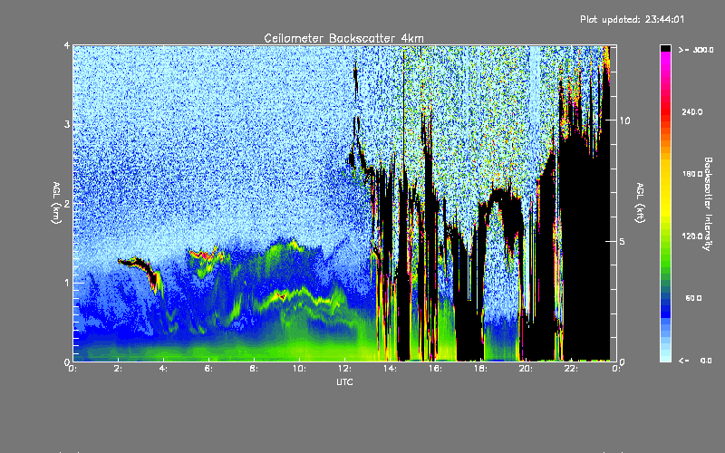This screenshot has width=725, height=453.
Task: Click the '14:' tick on the UTC axis
Action: (x=390, y=369)
